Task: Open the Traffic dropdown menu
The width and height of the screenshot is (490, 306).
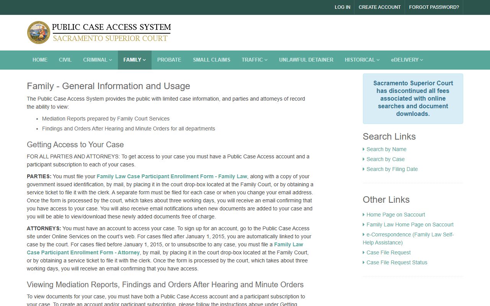Action: 255,60
